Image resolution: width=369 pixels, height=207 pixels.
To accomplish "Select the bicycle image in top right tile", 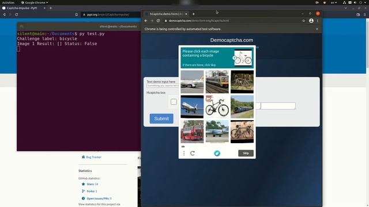I will 242,82.
